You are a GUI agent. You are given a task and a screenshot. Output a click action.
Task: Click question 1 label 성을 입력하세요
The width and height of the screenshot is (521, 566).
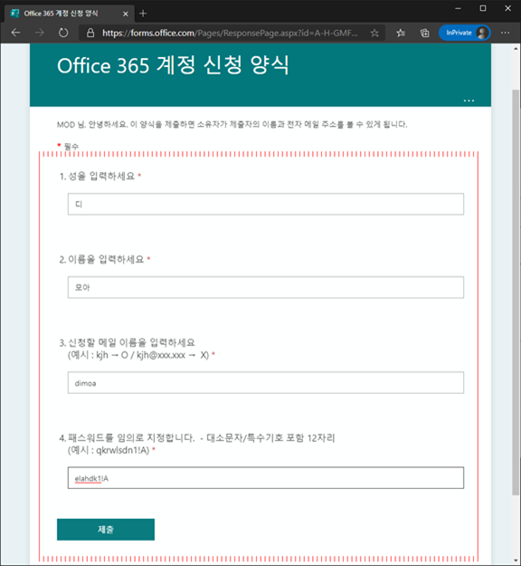[x=100, y=177]
